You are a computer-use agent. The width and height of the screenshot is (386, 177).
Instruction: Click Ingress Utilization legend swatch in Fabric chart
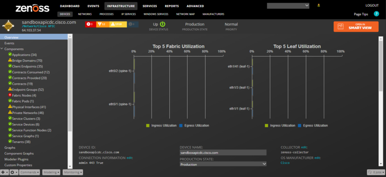pos(148,126)
